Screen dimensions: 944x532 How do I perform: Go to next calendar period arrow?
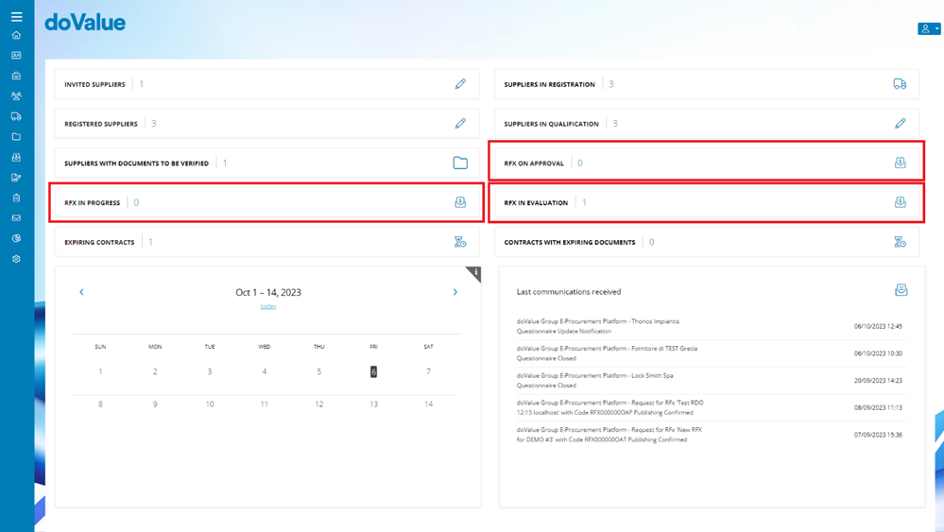[455, 292]
